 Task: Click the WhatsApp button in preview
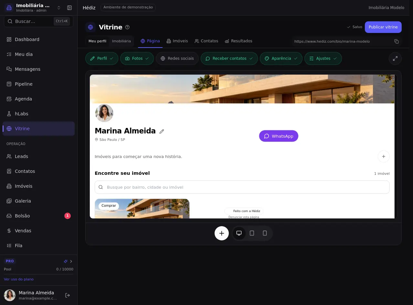279,136
